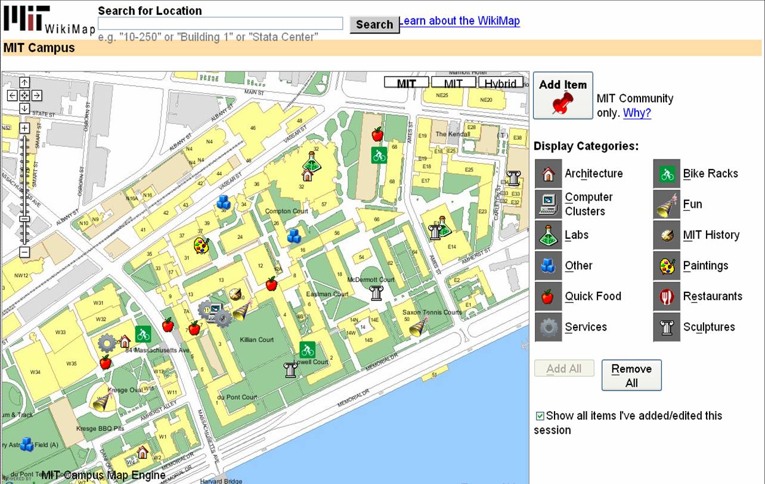Toggle the Paintings palette category icon
This screenshot has width=765, height=484.
[x=667, y=266]
